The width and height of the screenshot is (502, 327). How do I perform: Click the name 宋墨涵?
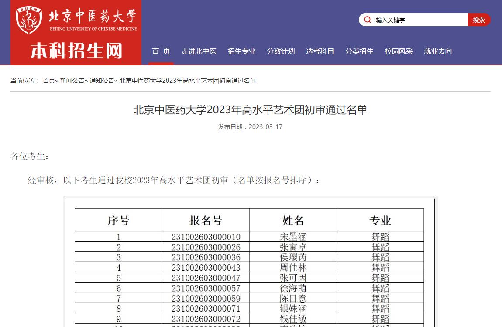click(x=293, y=237)
